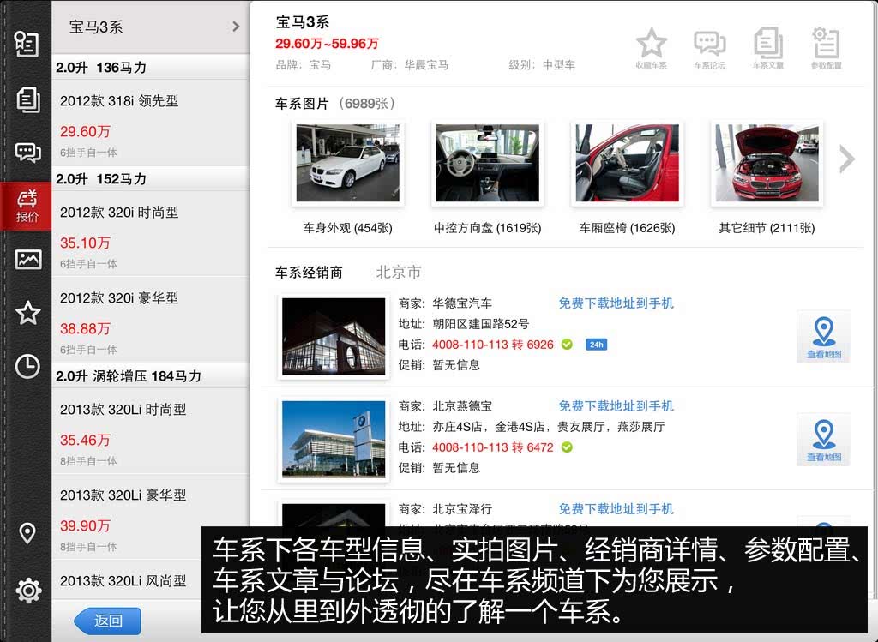Download 北京宝泽行 address via 免费下载地址到手机
Viewport: 878px width, 642px height.
[x=616, y=509]
